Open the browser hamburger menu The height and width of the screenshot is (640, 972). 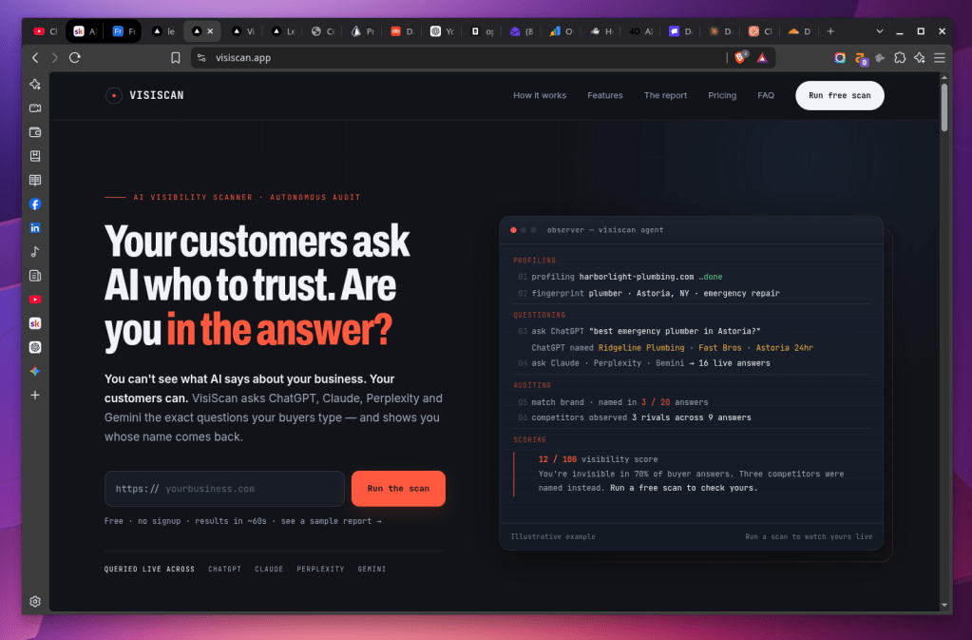click(940, 58)
